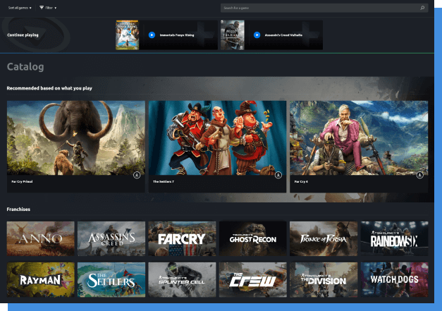Focus the Search for a game field

tap(324, 8)
